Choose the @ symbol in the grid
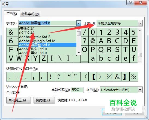 point(93,41)
